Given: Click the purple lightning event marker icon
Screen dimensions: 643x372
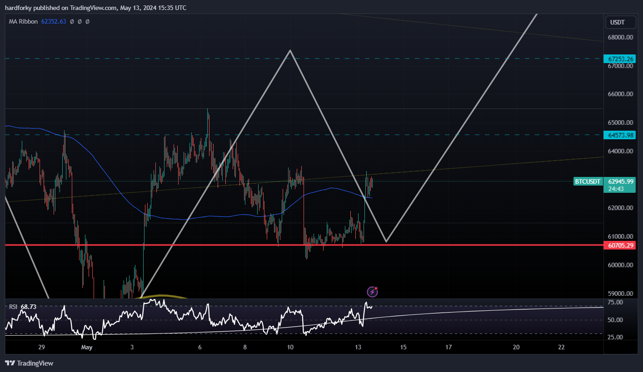Looking at the screenshot, I should pos(372,292).
